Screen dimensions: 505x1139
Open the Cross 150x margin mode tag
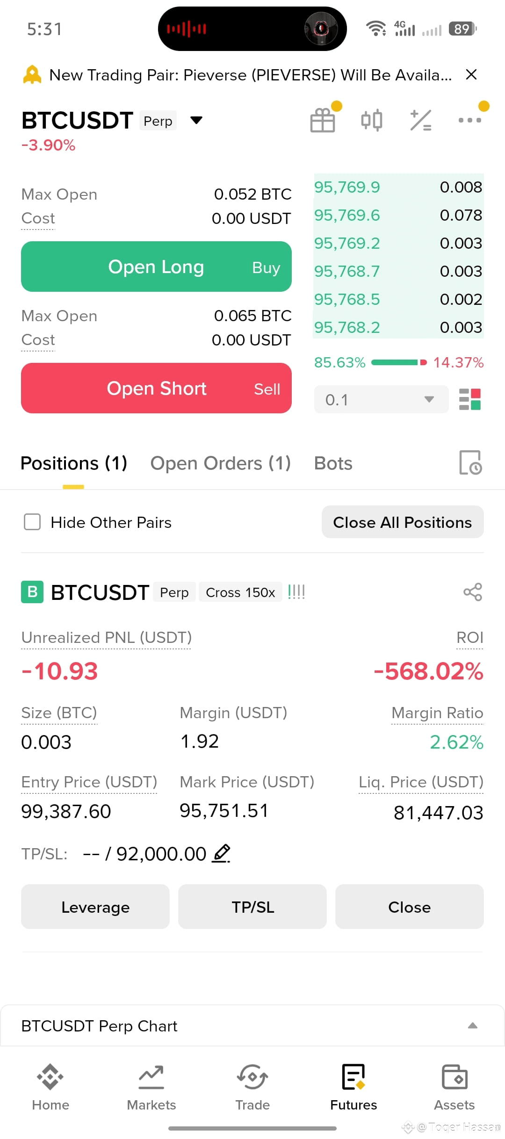(x=240, y=592)
